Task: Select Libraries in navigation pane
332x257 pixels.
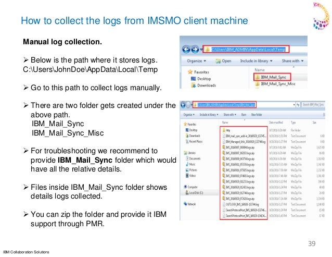Action: (190, 153)
